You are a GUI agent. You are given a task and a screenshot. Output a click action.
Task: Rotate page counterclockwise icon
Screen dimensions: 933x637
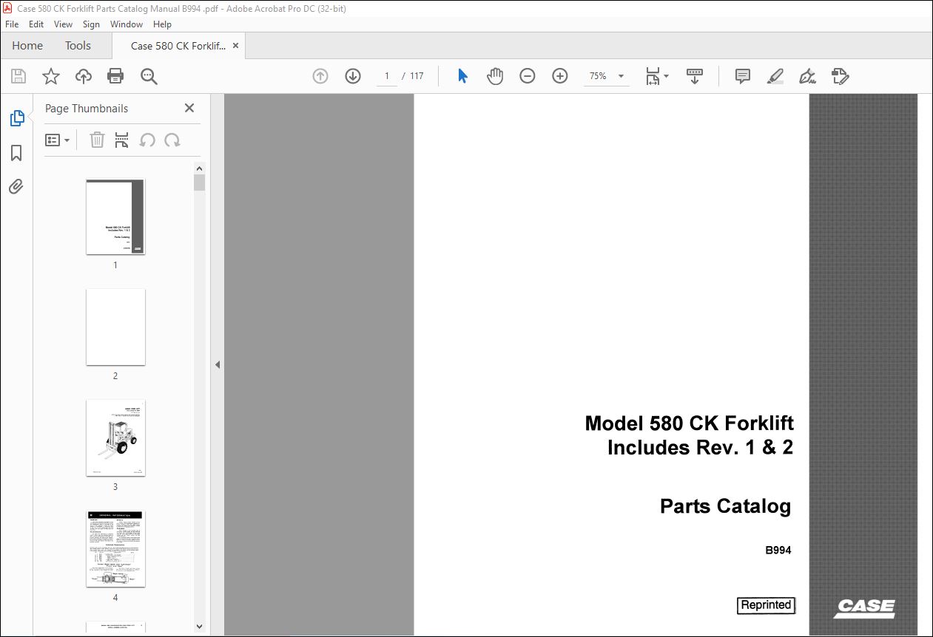pos(147,140)
